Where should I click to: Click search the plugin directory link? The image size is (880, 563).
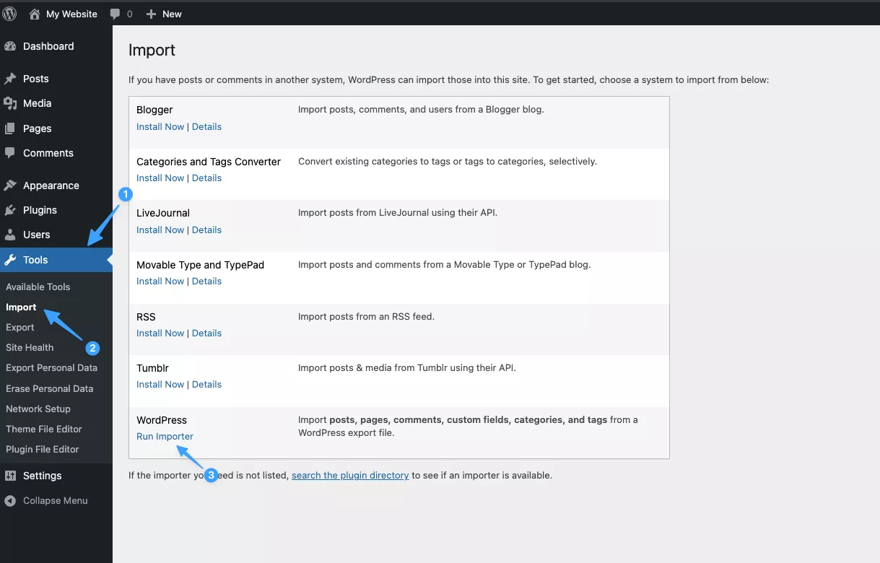(350, 475)
